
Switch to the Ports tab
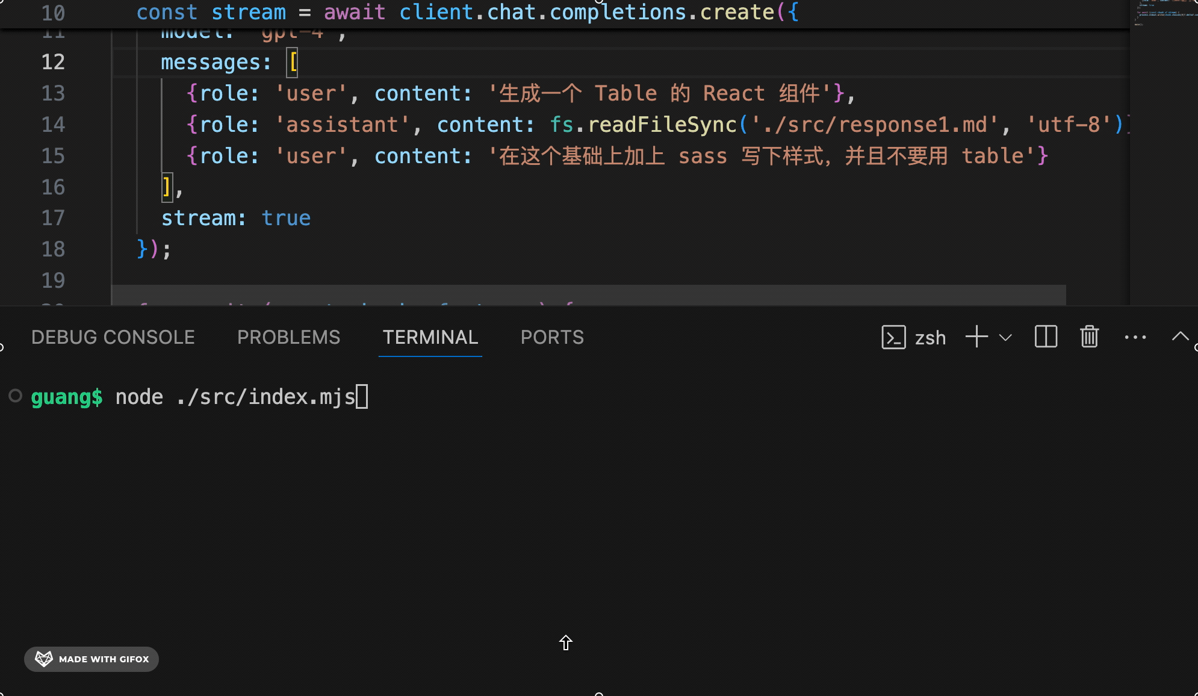pyautogui.click(x=551, y=337)
